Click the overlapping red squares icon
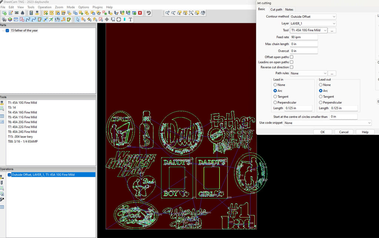This screenshot has height=238, width=379. 22,19
